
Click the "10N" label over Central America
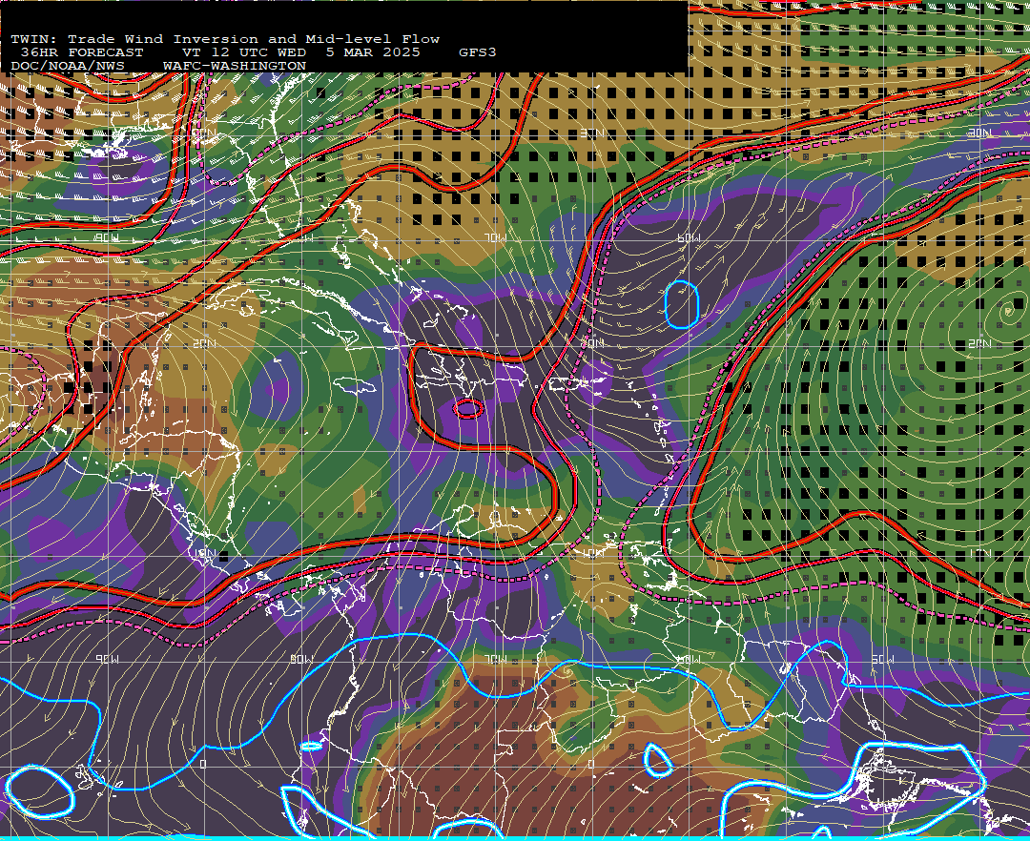click(205, 553)
